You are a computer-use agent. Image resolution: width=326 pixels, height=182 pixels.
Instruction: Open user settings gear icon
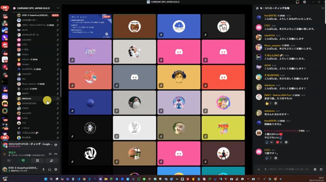coord(56,169)
